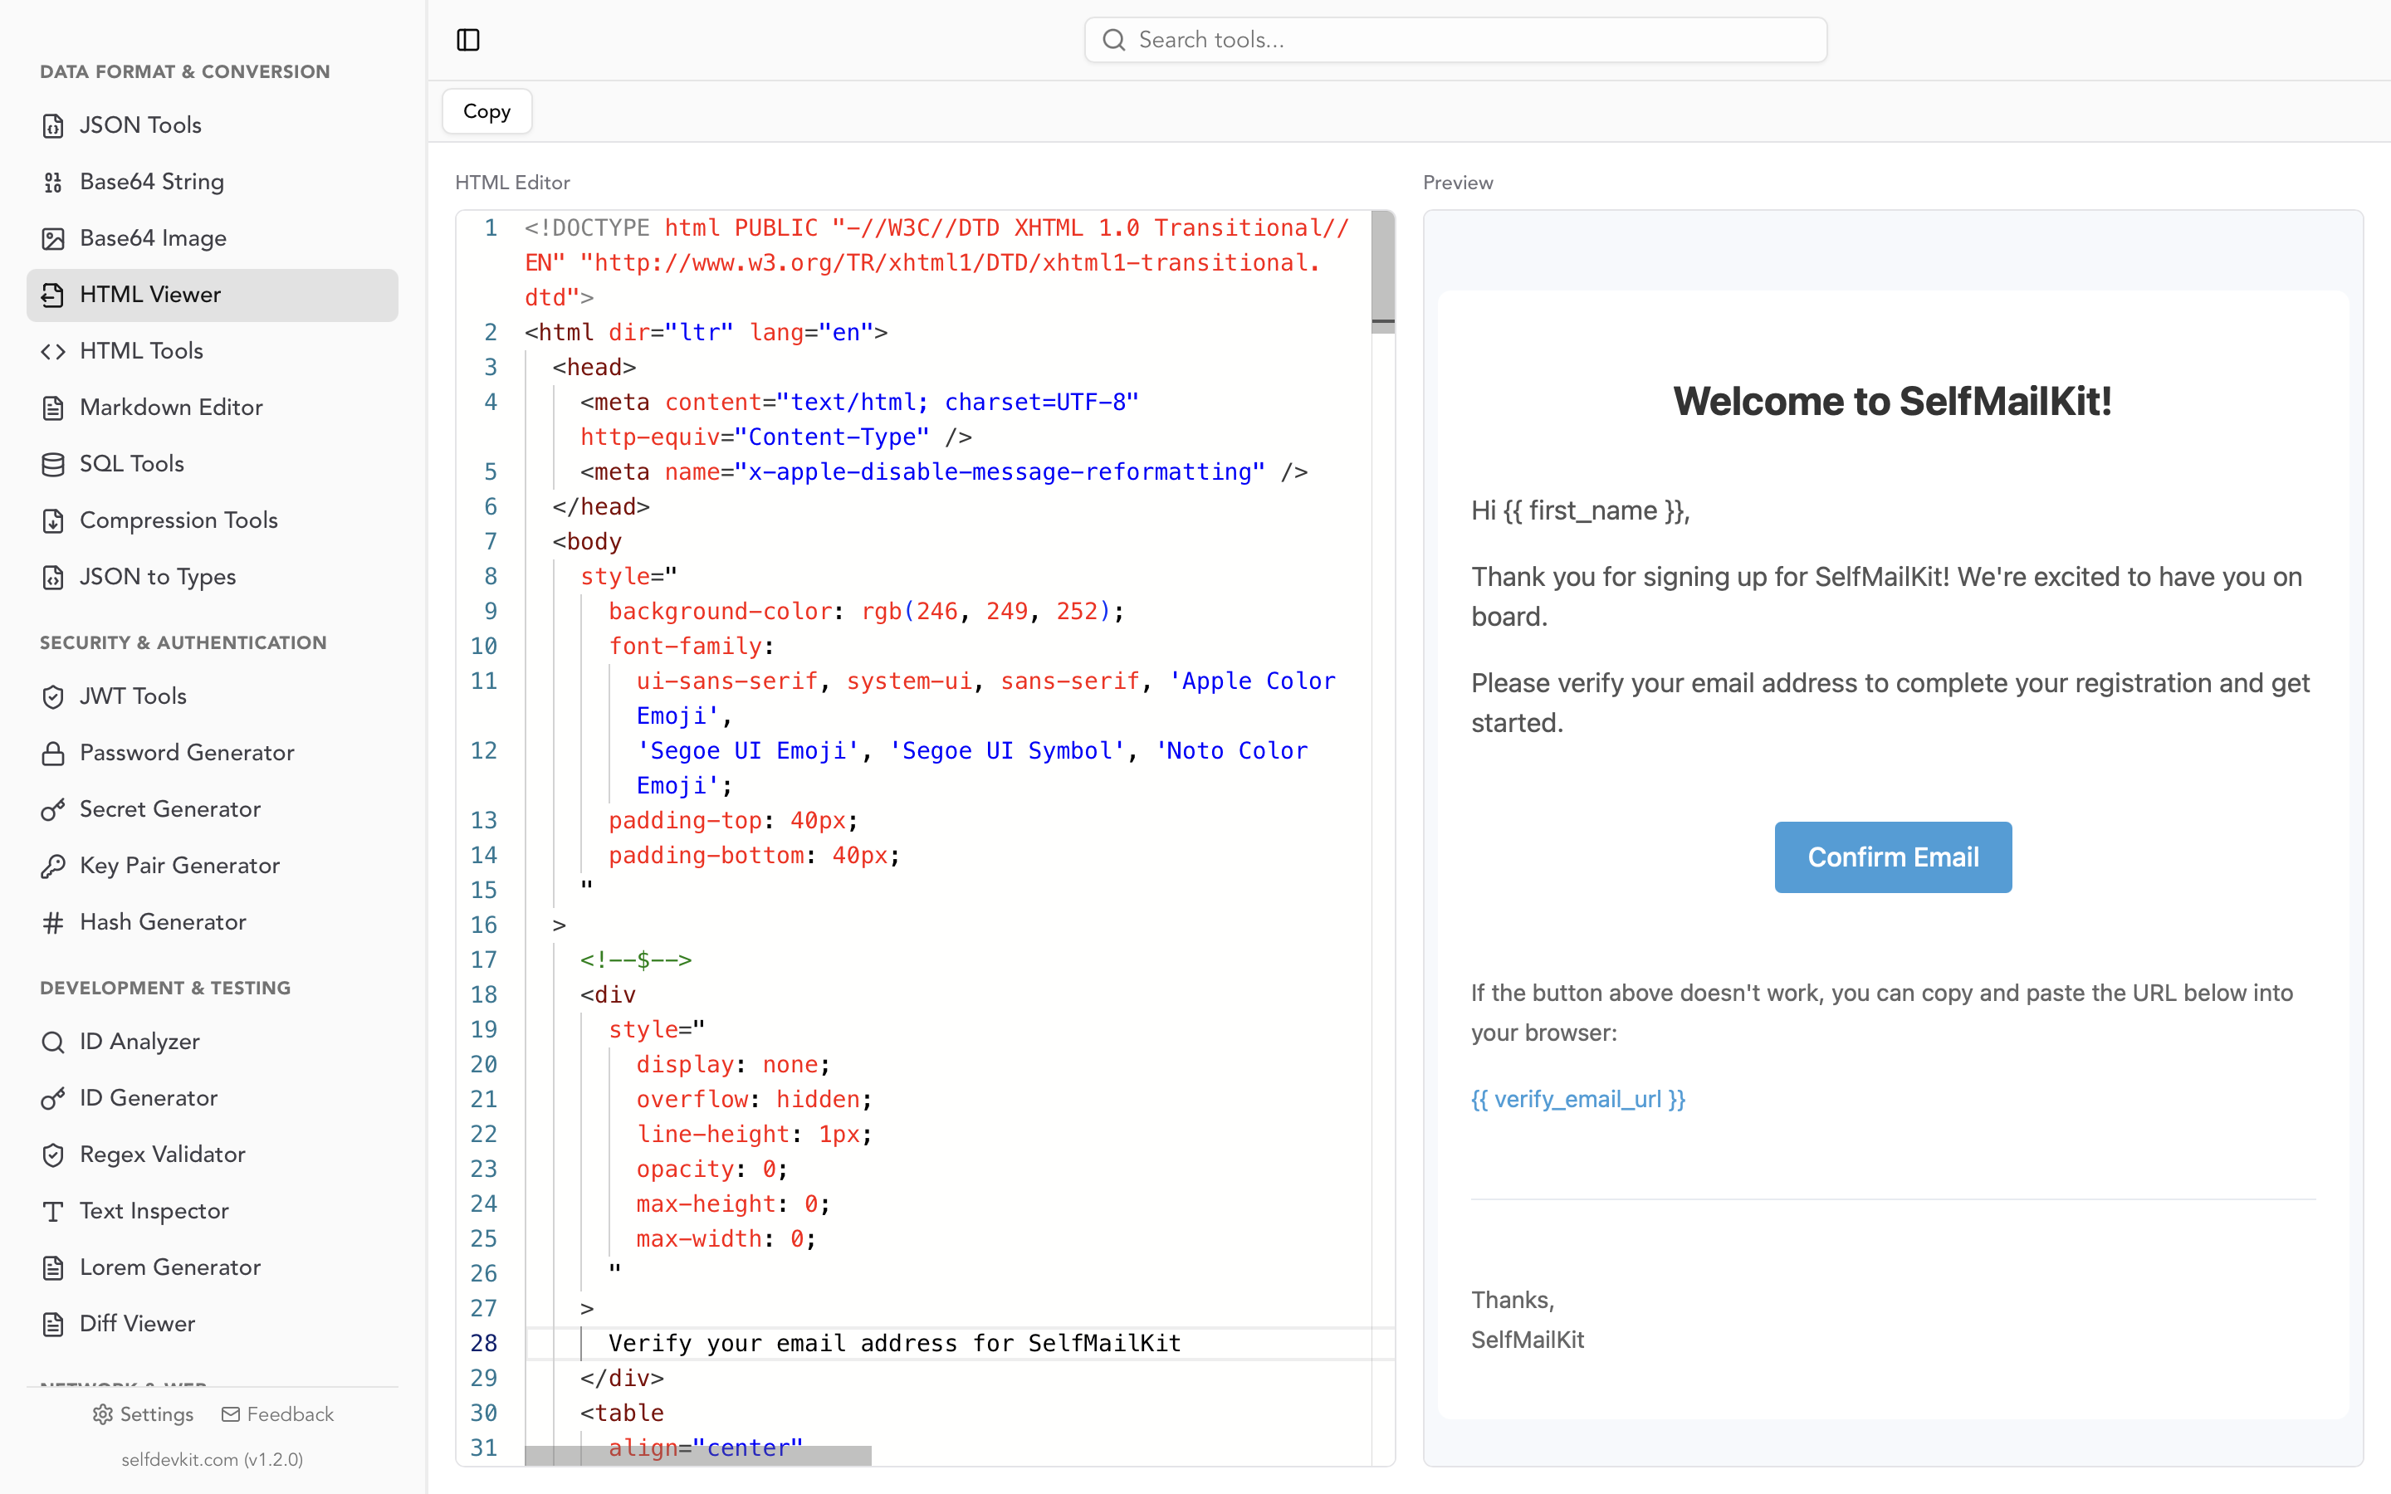Click the SQL Tools database icon
The height and width of the screenshot is (1494, 2391).
click(53, 463)
